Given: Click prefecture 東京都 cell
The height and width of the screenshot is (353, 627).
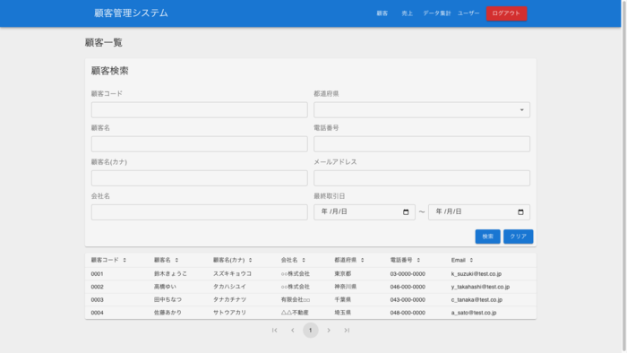Looking at the screenshot, I should point(343,274).
